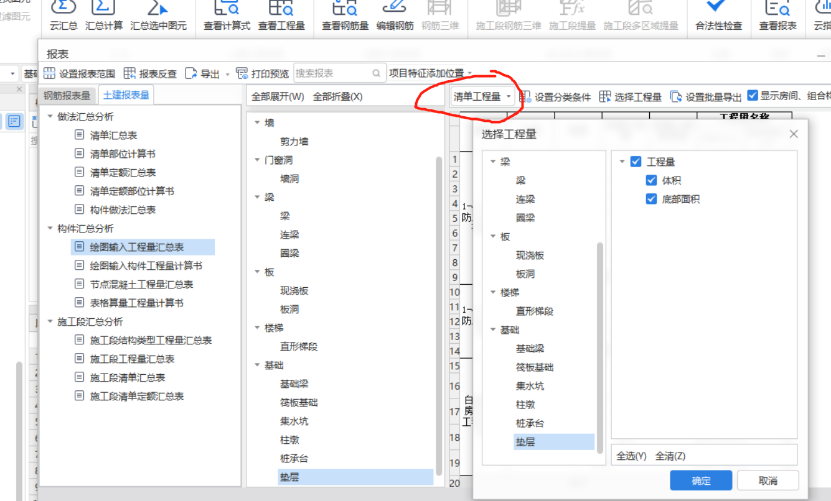
Task: Select 施工段清单汇总表 report
Action: click(x=128, y=377)
